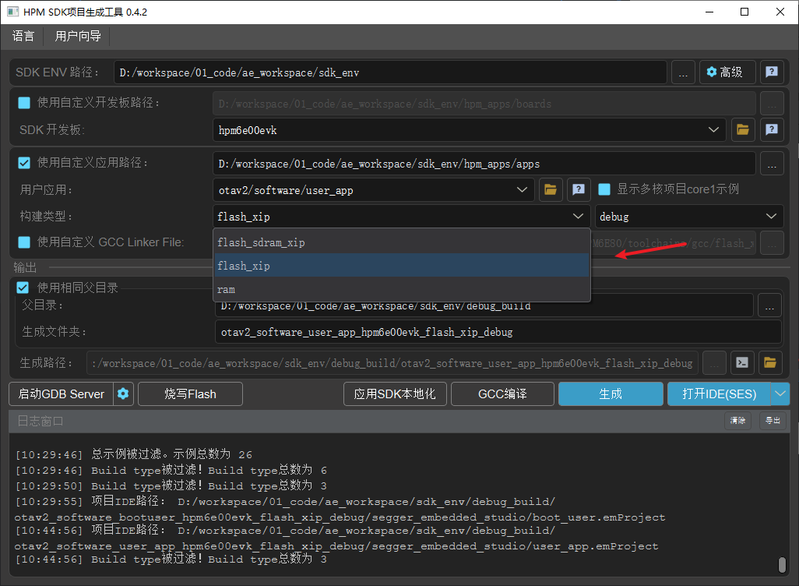Click the log window scrollbar handle

pyautogui.click(x=782, y=565)
